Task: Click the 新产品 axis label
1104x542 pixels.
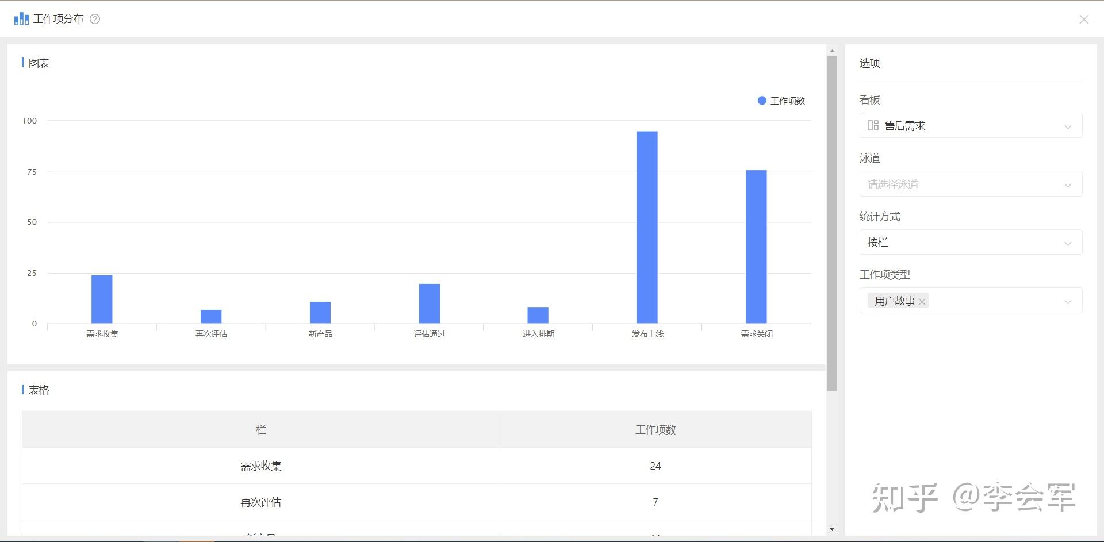Action: [320, 334]
